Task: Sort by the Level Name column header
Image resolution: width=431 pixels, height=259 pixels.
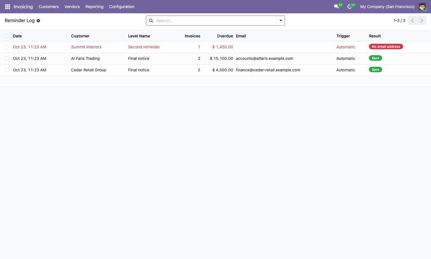Action: (x=139, y=36)
